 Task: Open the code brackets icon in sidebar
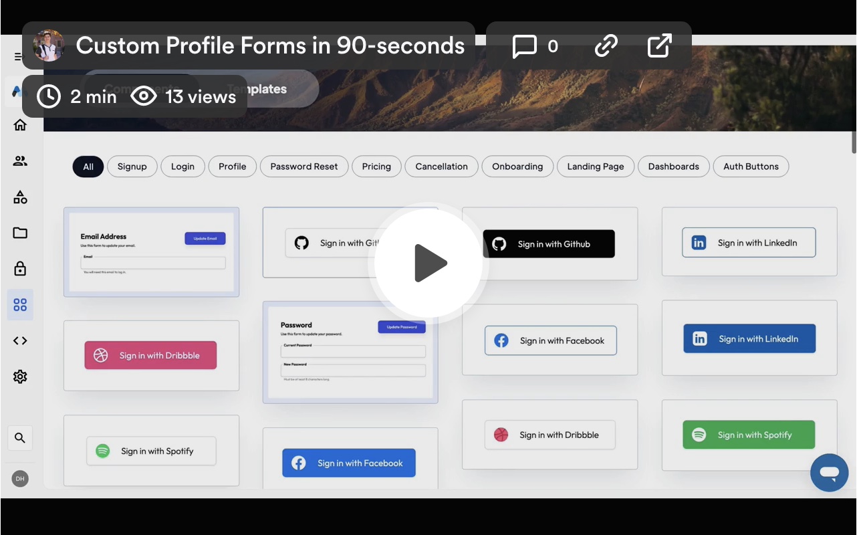click(20, 341)
